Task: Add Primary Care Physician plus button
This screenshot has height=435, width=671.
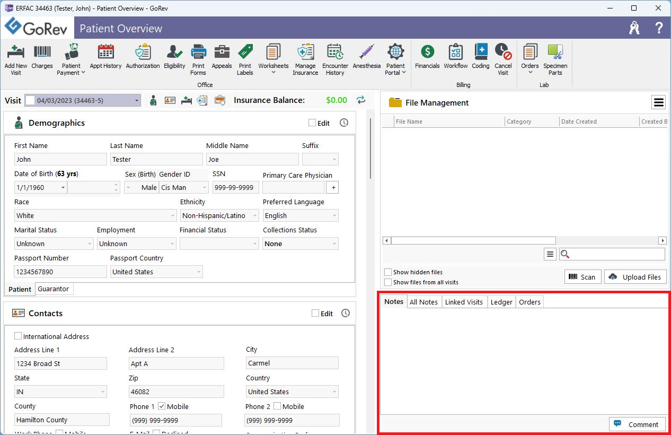Action: pyautogui.click(x=332, y=187)
